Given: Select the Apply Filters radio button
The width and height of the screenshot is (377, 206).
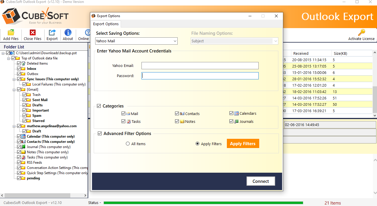Looking at the screenshot, I should coord(198,144).
